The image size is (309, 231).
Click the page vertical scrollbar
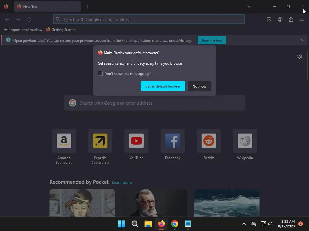[308, 65]
